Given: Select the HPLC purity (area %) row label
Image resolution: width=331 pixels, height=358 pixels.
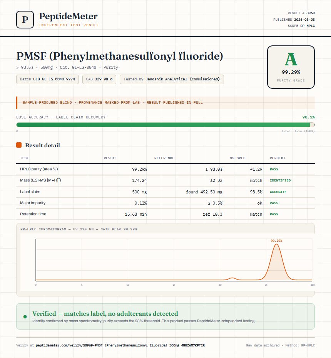Looking at the screenshot, I should (39, 169).
